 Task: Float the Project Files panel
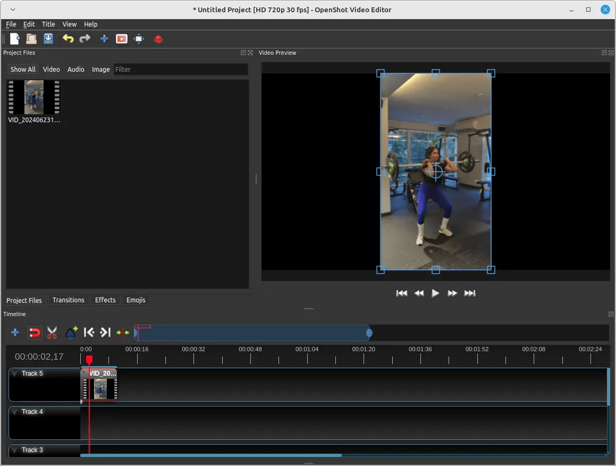tap(243, 53)
